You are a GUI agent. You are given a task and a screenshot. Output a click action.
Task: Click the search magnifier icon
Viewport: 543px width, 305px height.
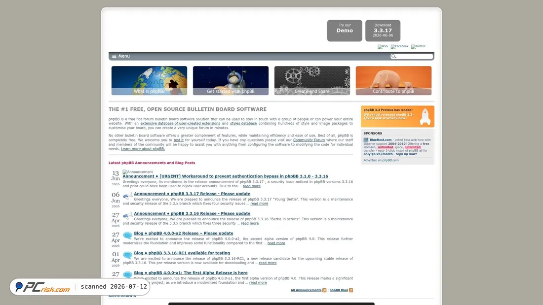[x=393, y=56]
